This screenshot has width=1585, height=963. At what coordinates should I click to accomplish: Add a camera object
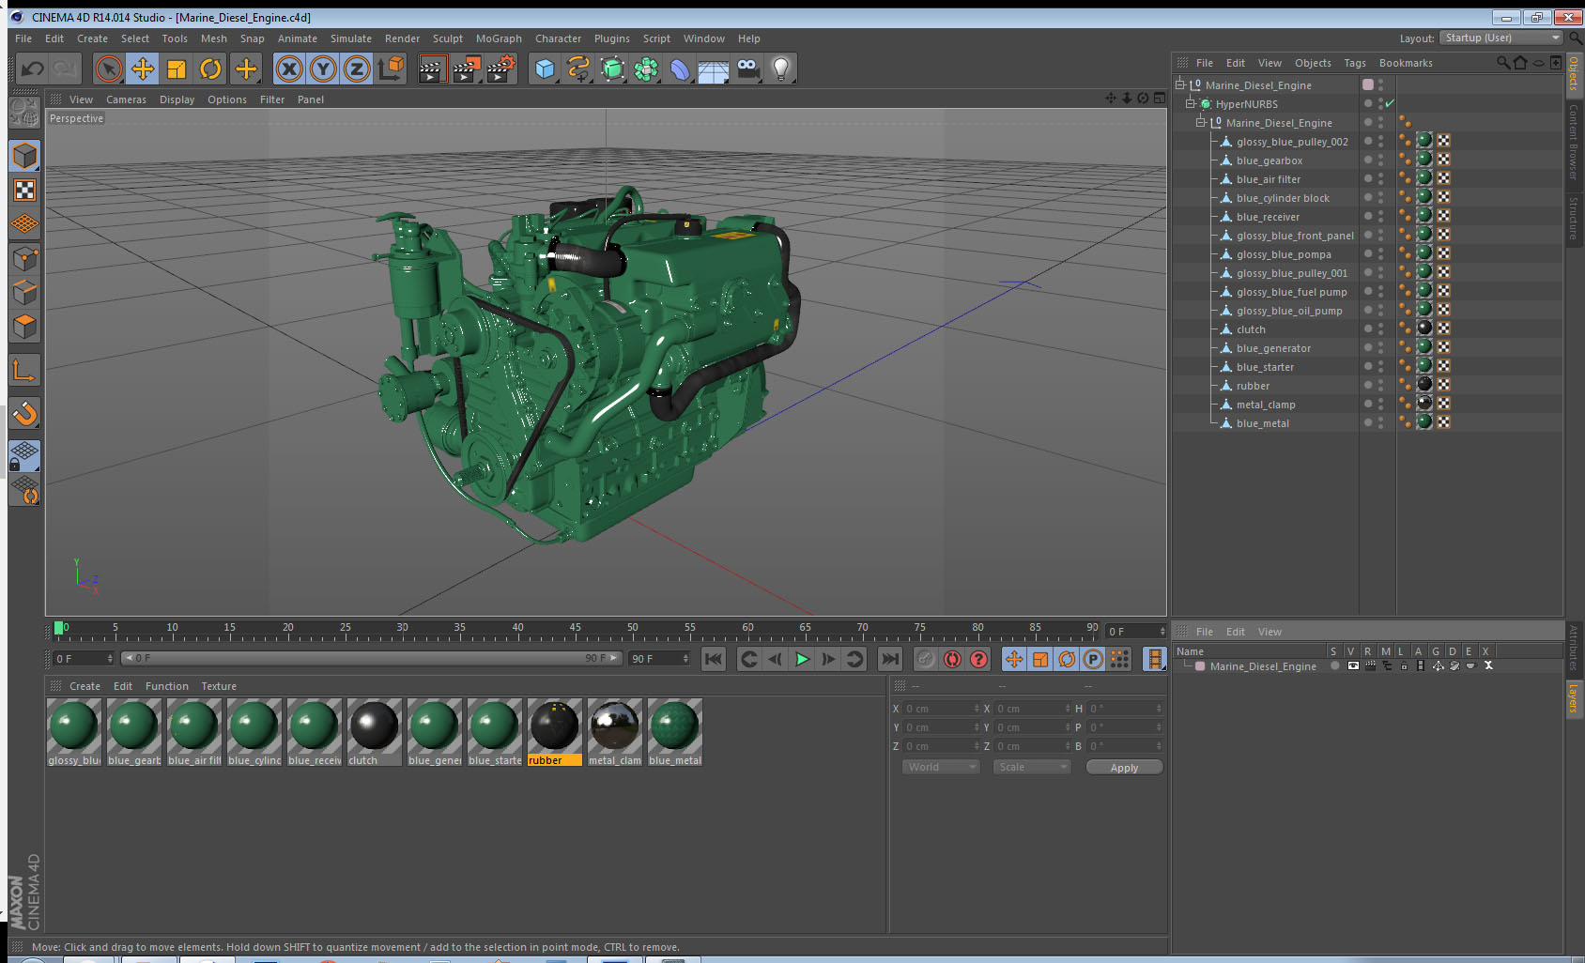click(747, 69)
